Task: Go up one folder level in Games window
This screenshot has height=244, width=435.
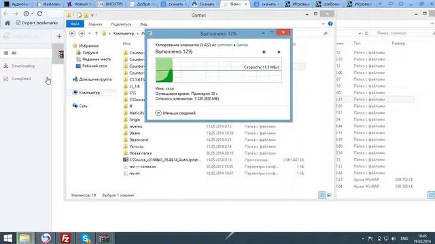Action: (97, 33)
